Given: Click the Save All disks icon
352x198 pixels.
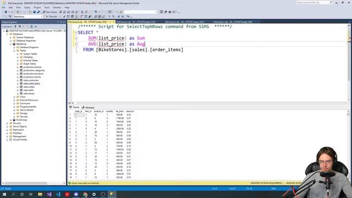Looking at the screenshot, I should (38, 12).
